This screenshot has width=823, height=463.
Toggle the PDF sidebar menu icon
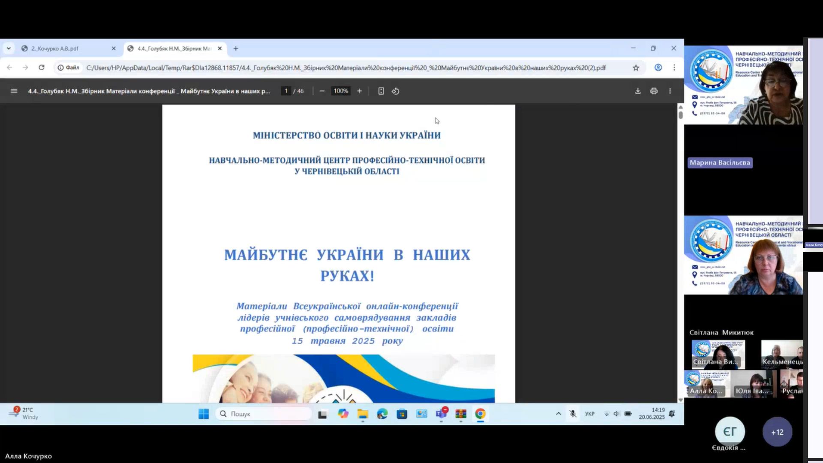(x=14, y=91)
